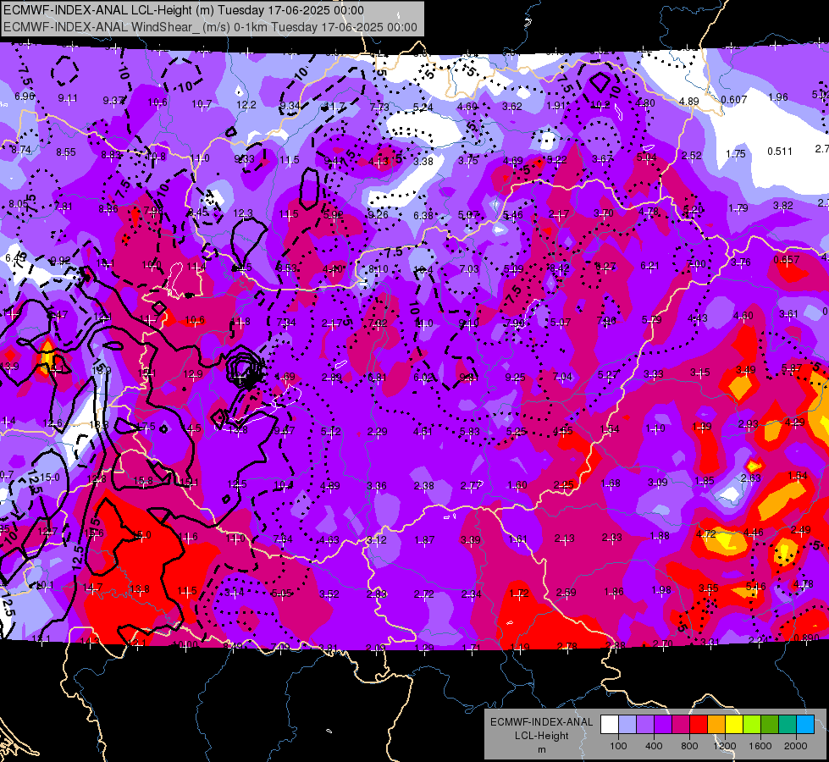Click the red legend swatch

[699, 725]
